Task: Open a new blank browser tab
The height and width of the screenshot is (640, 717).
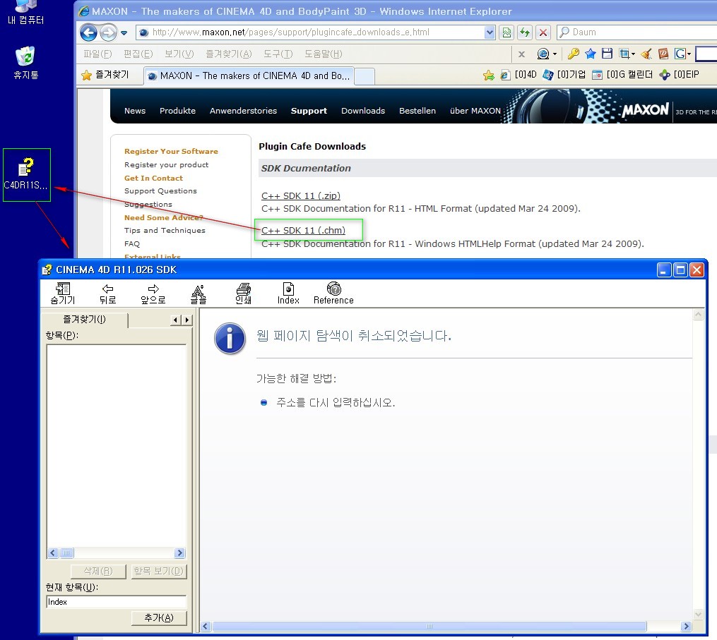Action: point(365,76)
